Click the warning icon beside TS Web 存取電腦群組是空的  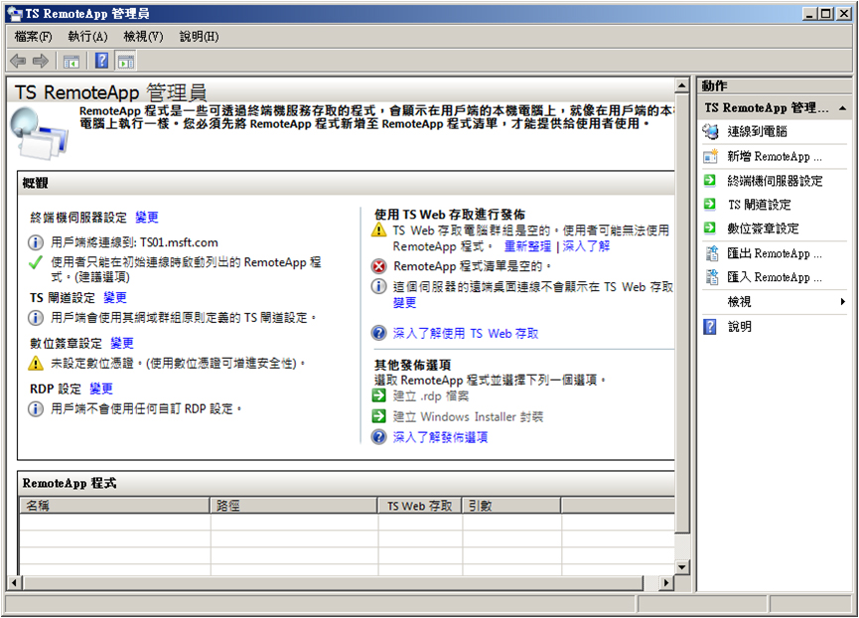378,230
